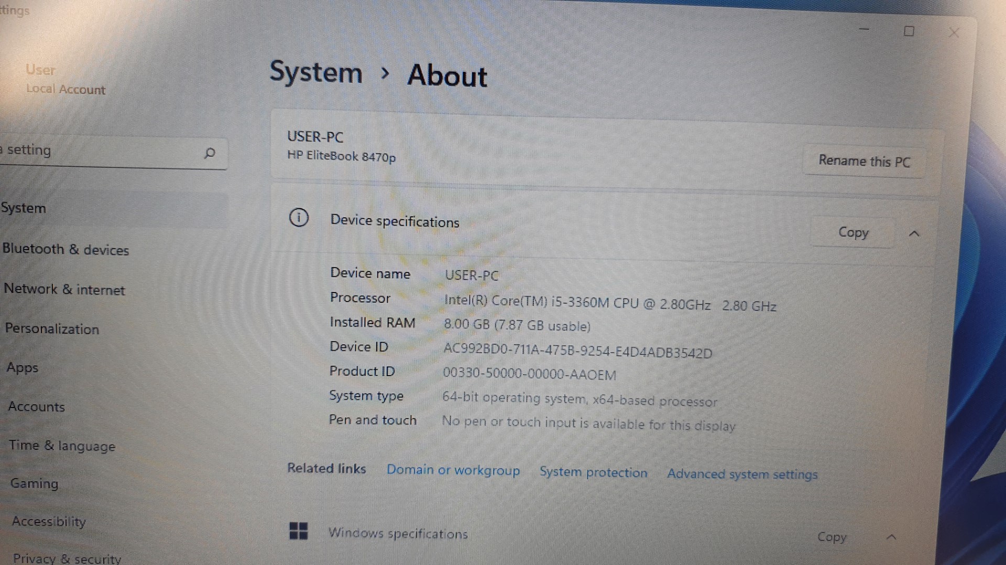Collapse the Windows specifications section
The height and width of the screenshot is (565, 1006).
pyautogui.click(x=891, y=537)
